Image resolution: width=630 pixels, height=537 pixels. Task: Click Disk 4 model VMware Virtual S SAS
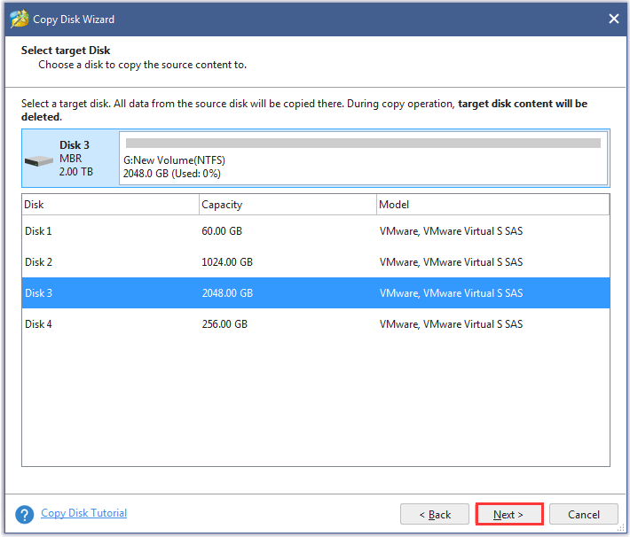(x=451, y=324)
